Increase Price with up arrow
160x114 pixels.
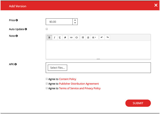pyautogui.click(x=75, y=20)
